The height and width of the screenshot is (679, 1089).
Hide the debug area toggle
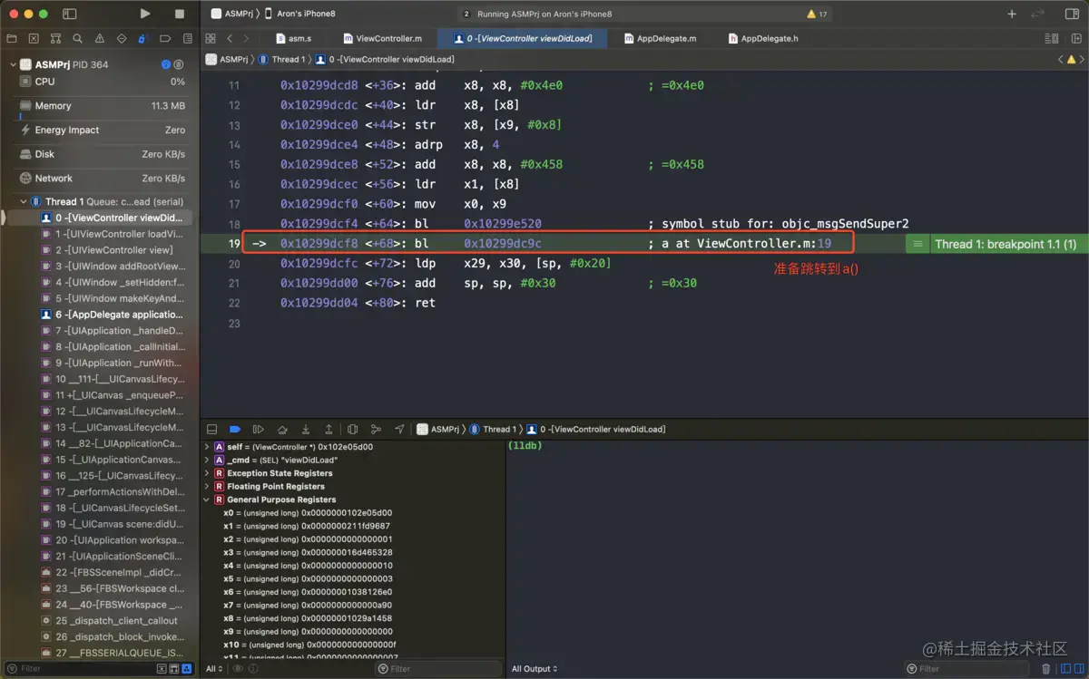pos(211,429)
